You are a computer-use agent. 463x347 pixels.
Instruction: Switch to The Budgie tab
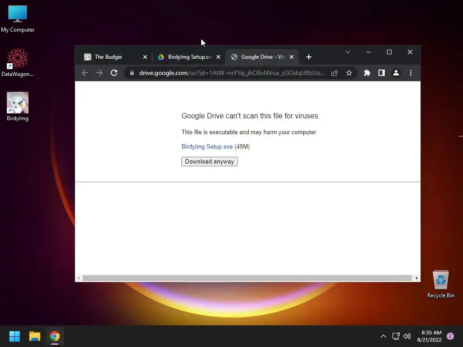point(114,57)
